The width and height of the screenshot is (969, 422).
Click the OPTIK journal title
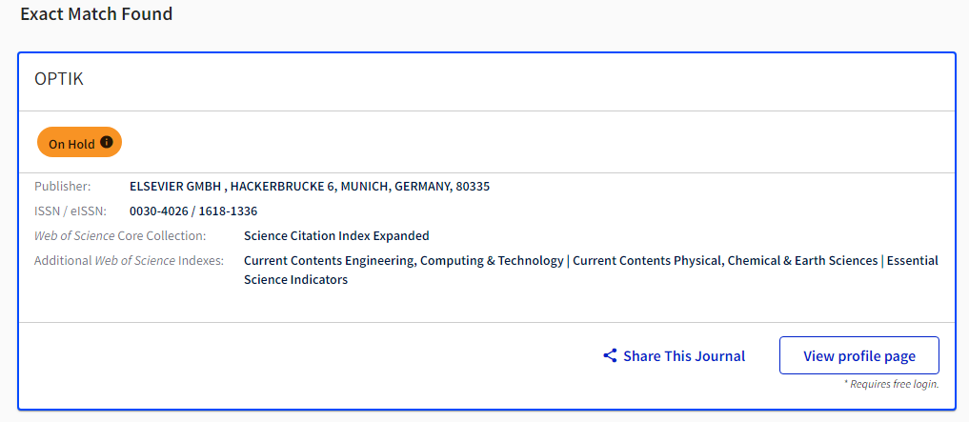59,79
